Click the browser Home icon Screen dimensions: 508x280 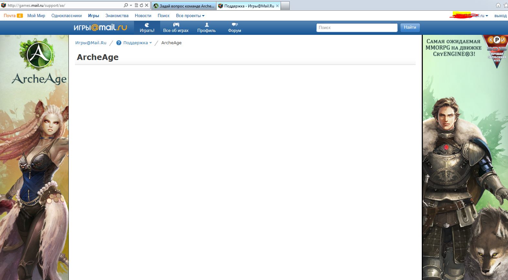(498, 5)
